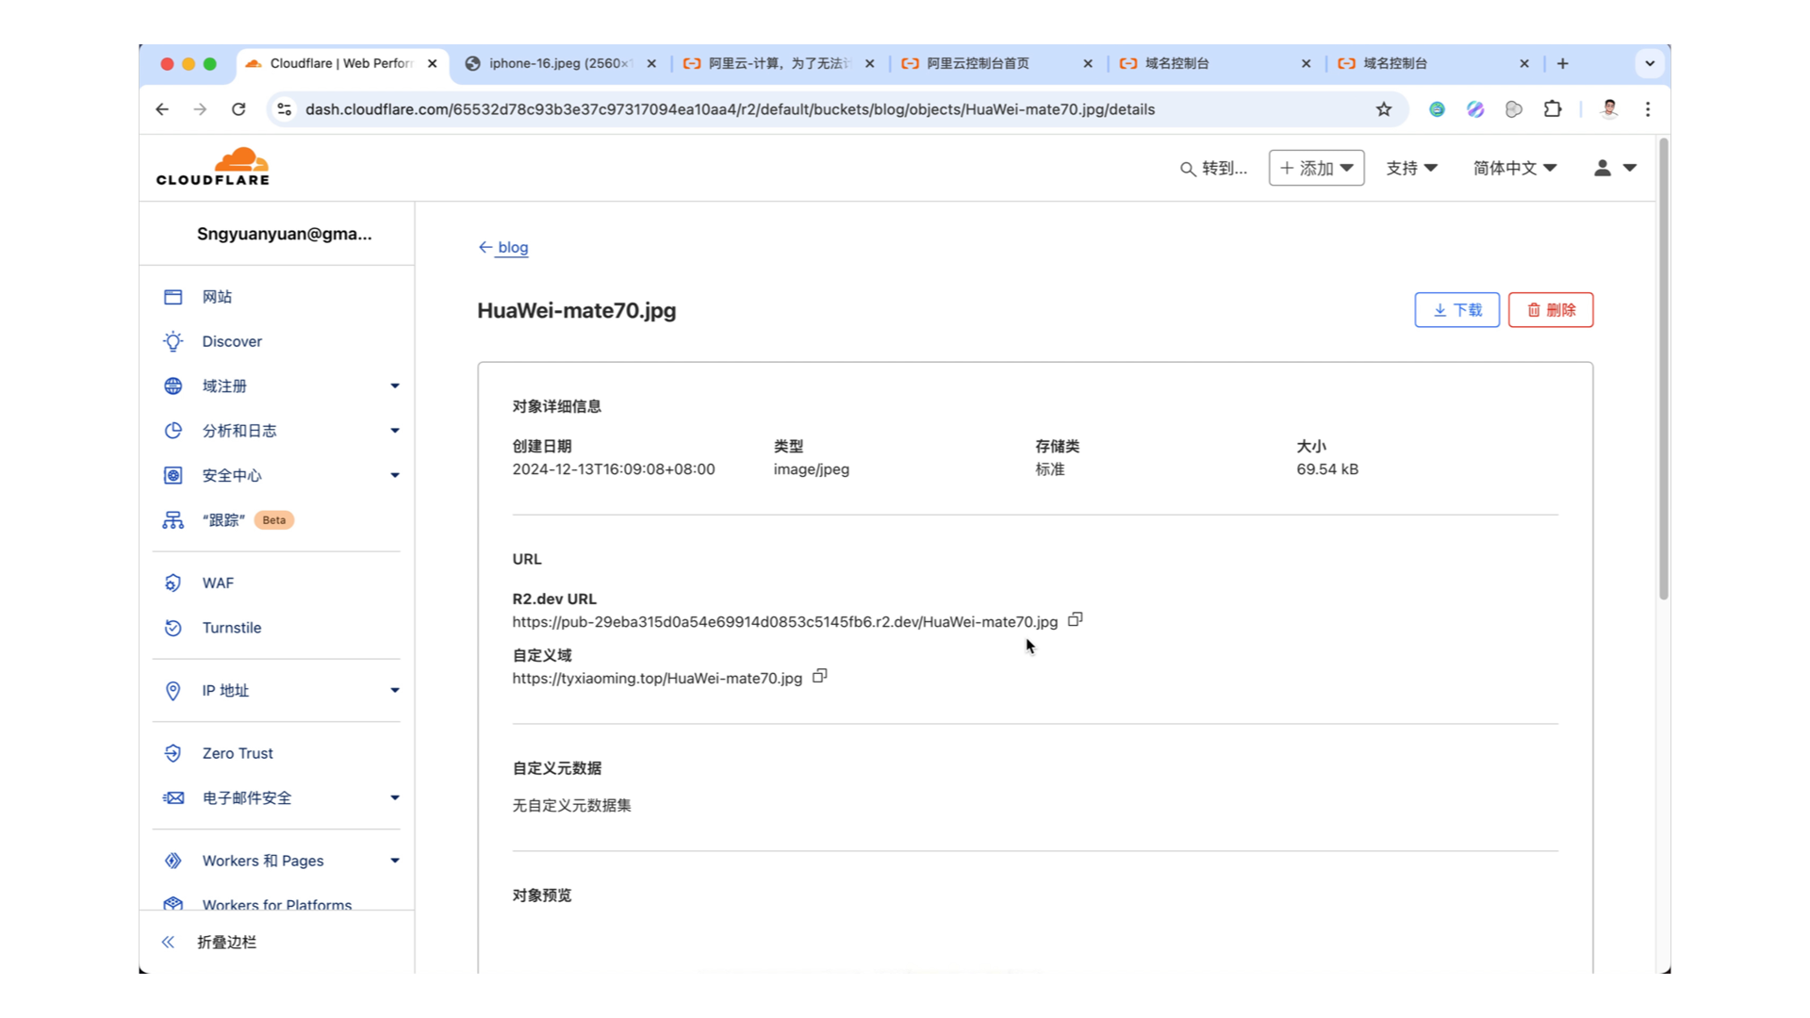Expand the 域注册 sidebar section

pos(223,386)
